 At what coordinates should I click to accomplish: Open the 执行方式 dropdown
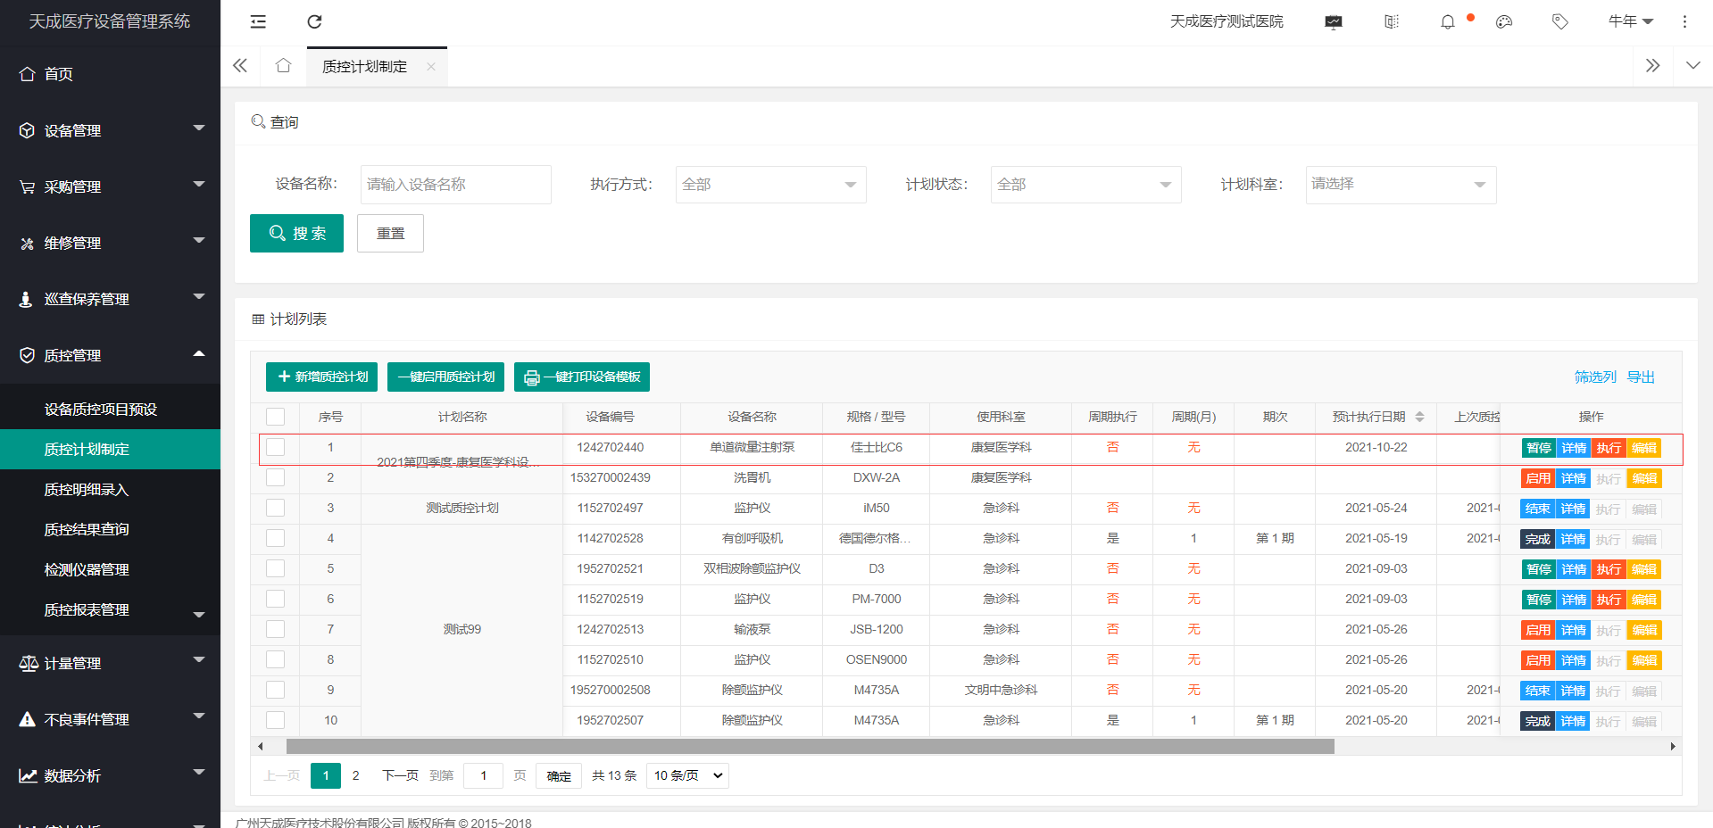pos(770,185)
